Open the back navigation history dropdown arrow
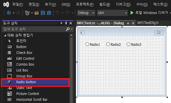The height and width of the screenshot is (103, 171). 14,13
